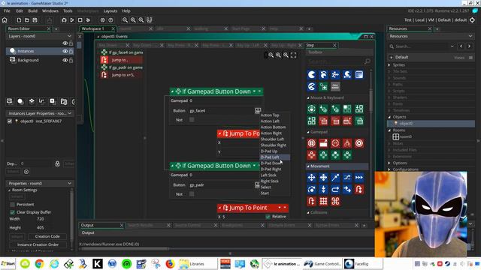Click the Clean build brush icon
Screen dimensions: 481x270
coord(88,20)
